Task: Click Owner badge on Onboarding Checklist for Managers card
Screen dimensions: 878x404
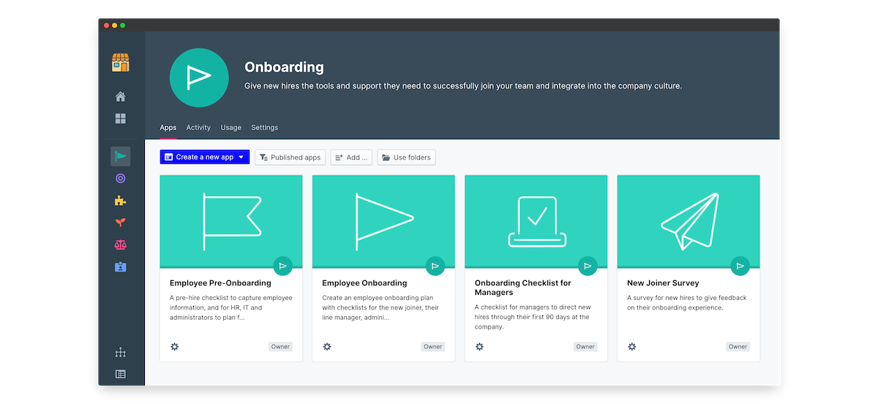Action: click(x=585, y=347)
